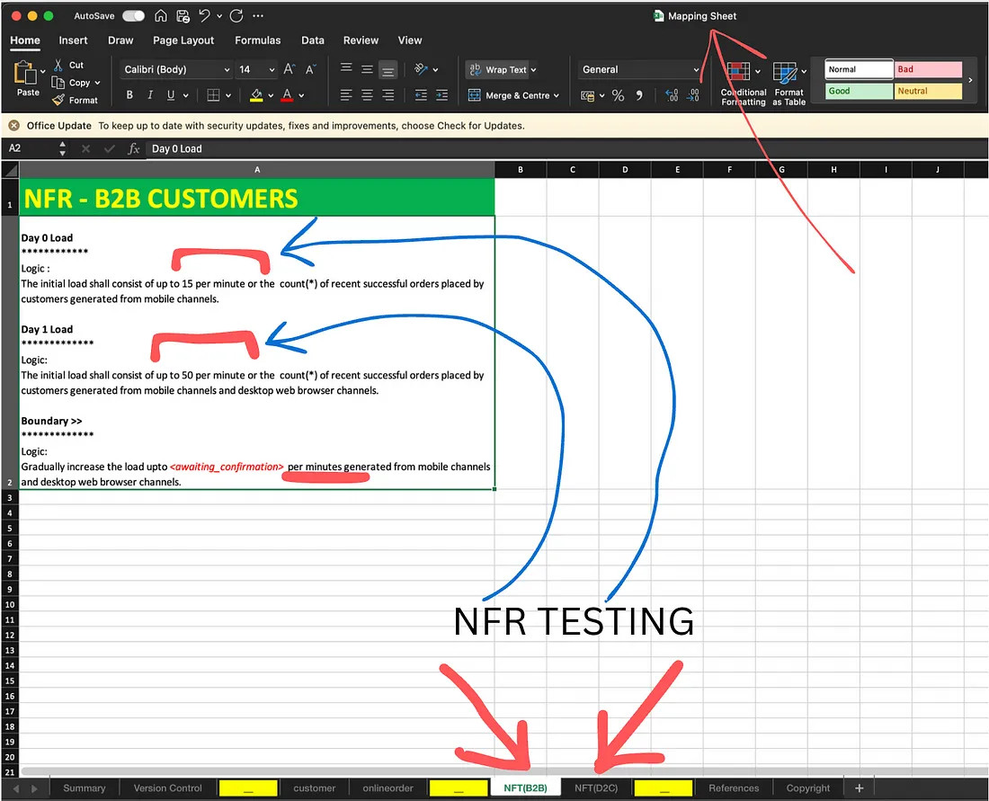Click the decrease decimal icon
This screenshot has height=801, width=989.
pyautogui.click(x=693, y=95)
